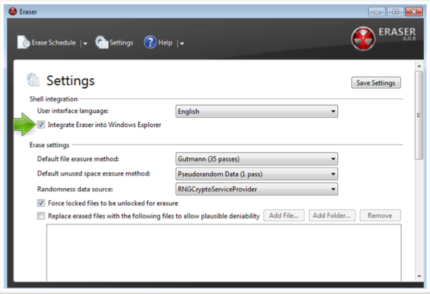This screenshot has width=430, height=294.
Task: Minimize the Eraser window
Action: 377,12
